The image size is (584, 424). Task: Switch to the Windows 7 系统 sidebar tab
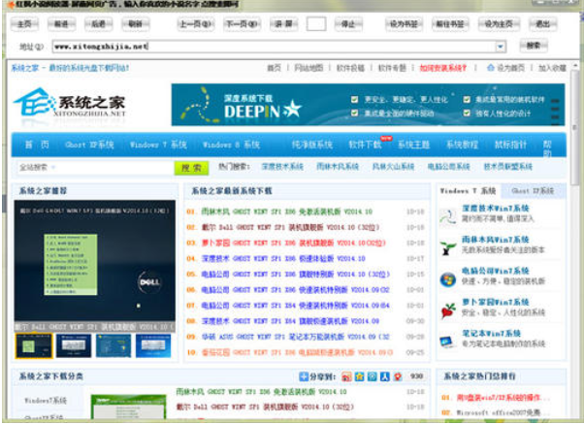click(469, 191)
